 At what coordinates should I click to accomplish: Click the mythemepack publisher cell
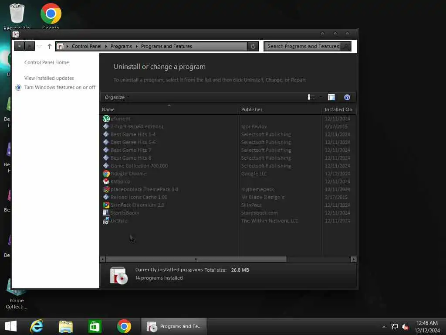tap(257, 189)
